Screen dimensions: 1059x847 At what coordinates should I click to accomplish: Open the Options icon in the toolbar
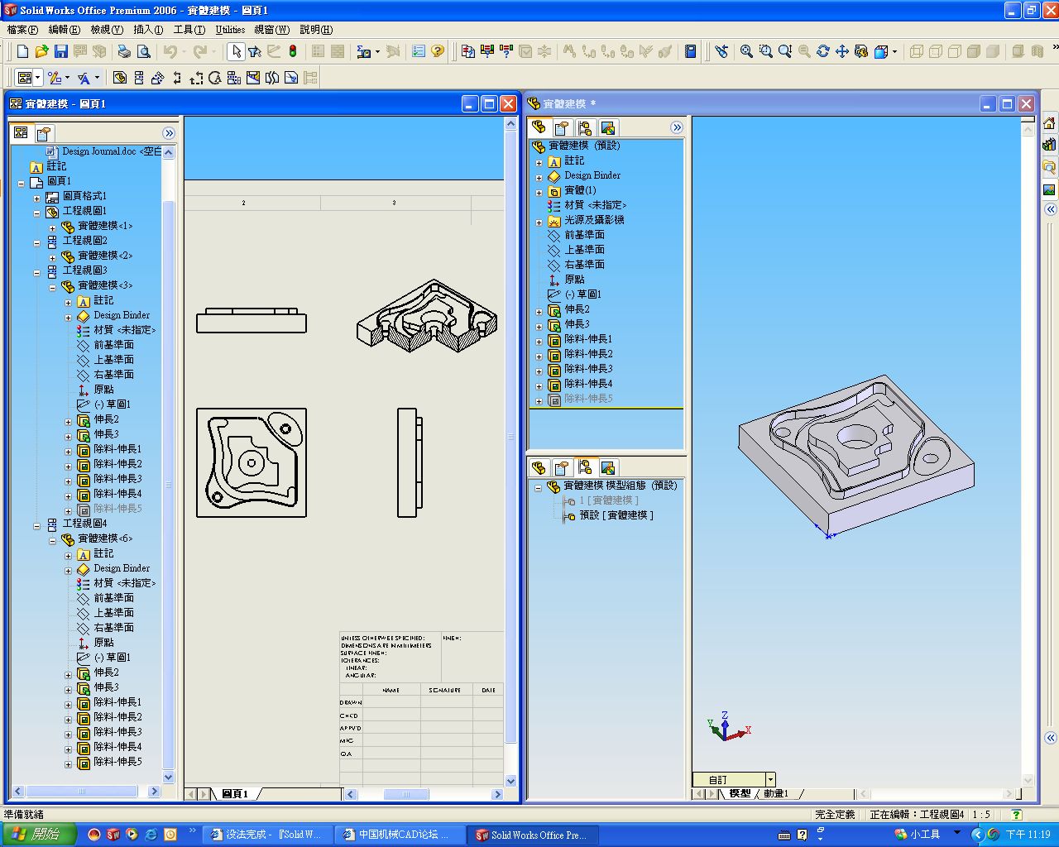[419, 51]
